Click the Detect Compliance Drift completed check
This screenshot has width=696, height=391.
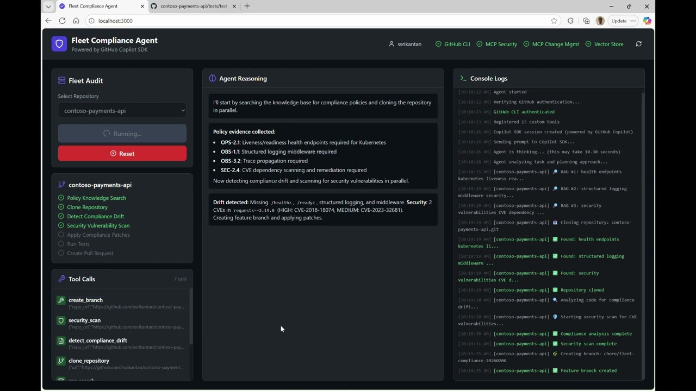pos(61,216)
